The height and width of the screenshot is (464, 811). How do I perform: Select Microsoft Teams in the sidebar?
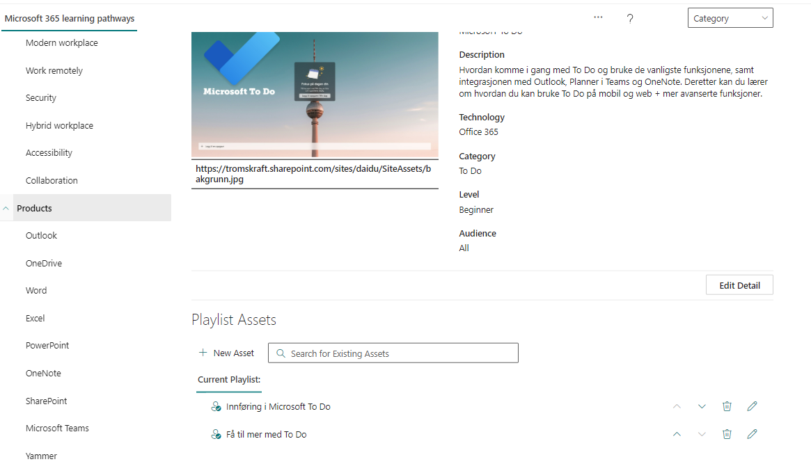[57, 428]
